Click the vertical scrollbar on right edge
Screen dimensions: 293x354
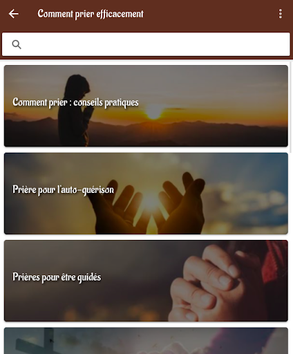[x=290, y=109]
